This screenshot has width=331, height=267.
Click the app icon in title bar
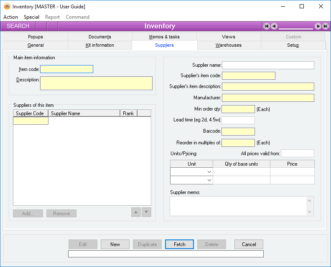pyautogui.click(x=7, y=7)
